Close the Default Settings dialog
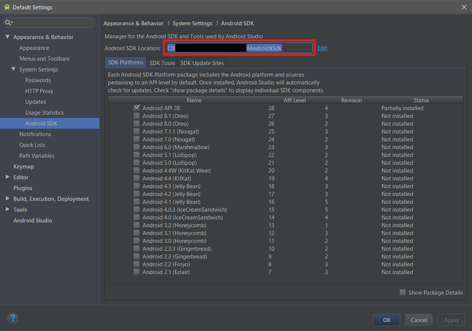The width and height of the screenshot is (472, 331). (x=464, y=7)
